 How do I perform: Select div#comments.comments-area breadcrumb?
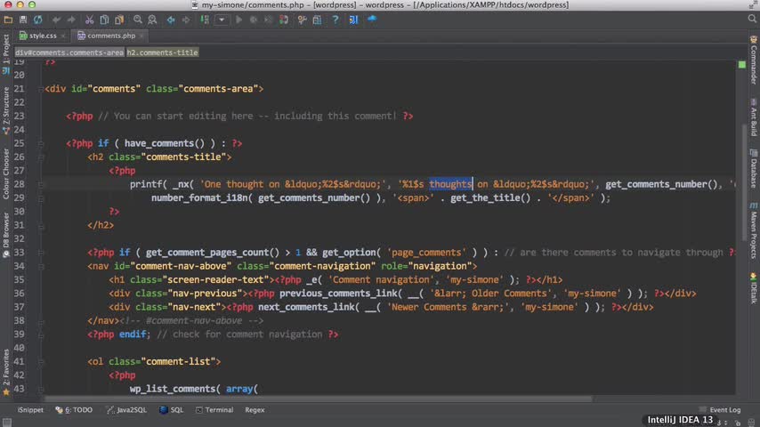69,52
